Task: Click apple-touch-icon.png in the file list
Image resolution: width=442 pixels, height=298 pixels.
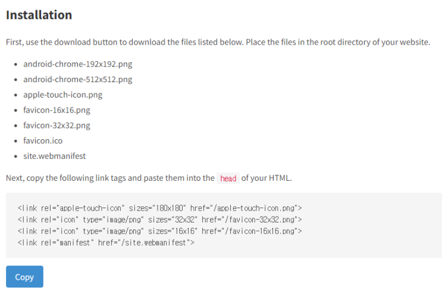Action: click(x=63, y=95)
